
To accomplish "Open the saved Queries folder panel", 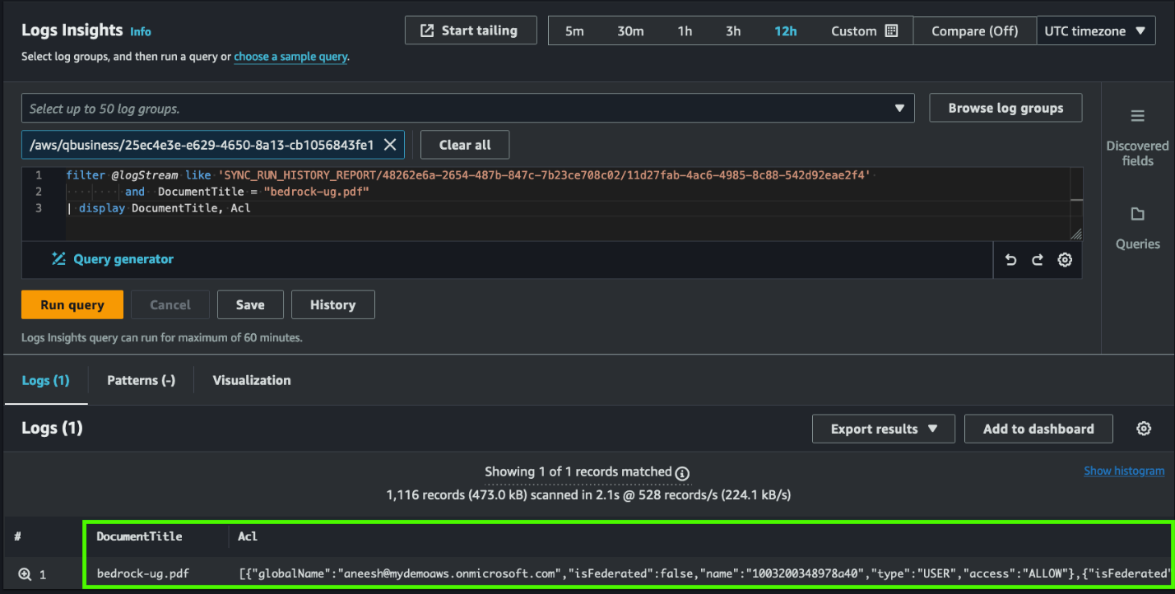I will click(1137, 228).
